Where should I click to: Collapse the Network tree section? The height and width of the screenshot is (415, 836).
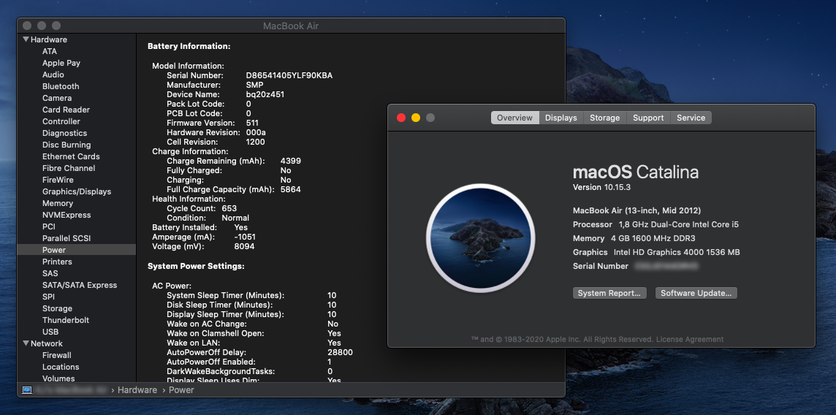[26, 343]
